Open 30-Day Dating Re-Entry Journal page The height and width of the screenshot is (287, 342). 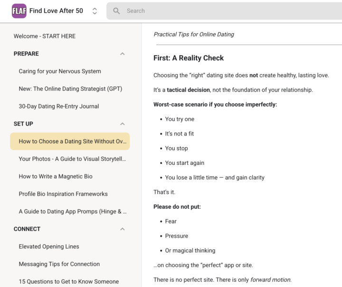pyautogui.click(x=59, y=106)
